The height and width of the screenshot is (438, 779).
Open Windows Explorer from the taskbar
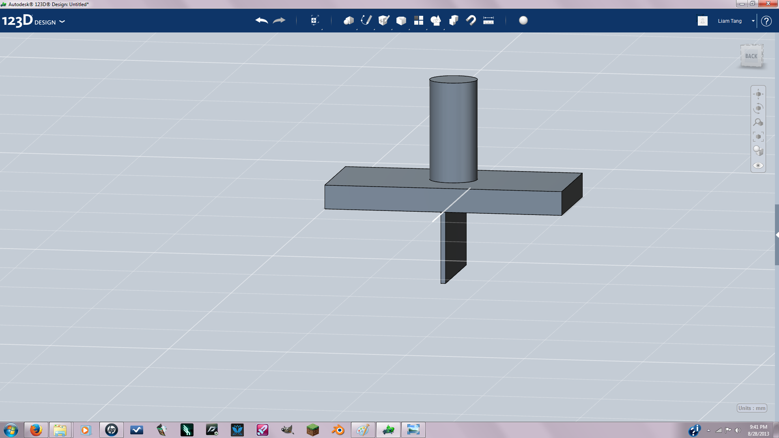click(x=60, y=430)
